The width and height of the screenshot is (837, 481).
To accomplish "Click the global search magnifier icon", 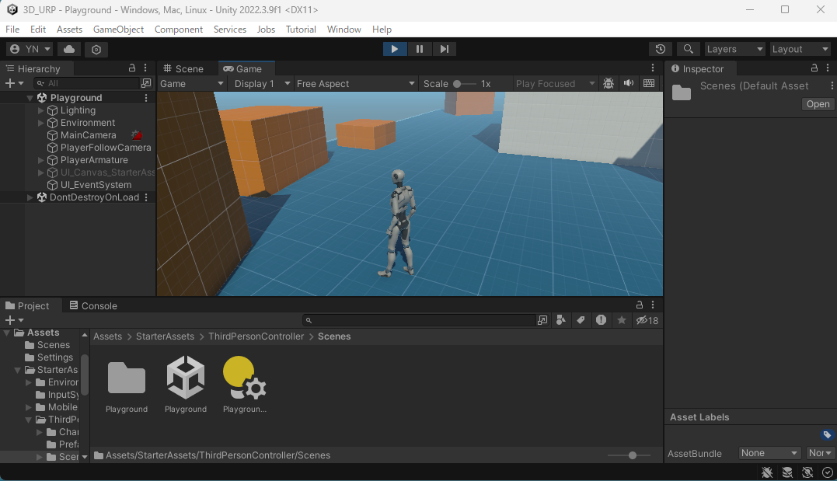I will click(688, 49).
